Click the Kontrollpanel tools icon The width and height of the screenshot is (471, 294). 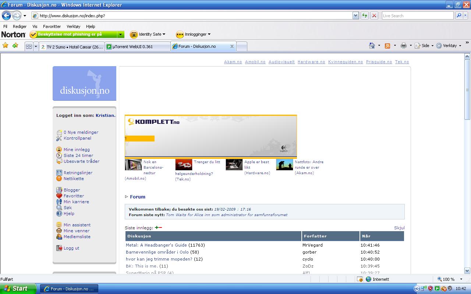59,138
